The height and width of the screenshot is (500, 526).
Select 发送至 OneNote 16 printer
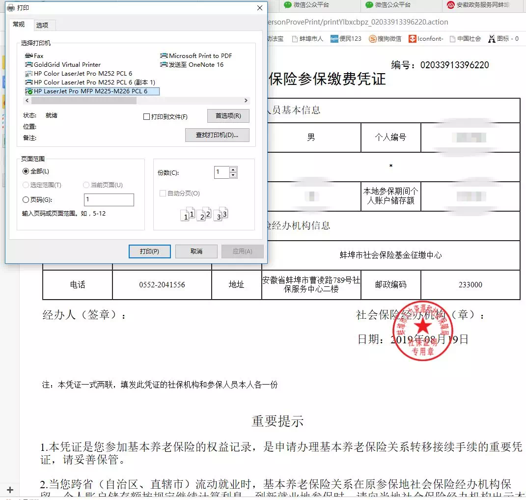(192, 64)
